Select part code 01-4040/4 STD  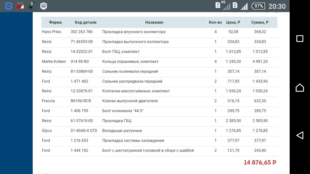[x=84, y=130]
